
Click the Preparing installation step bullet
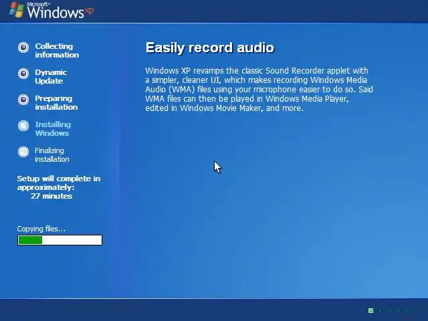(23, 100)
